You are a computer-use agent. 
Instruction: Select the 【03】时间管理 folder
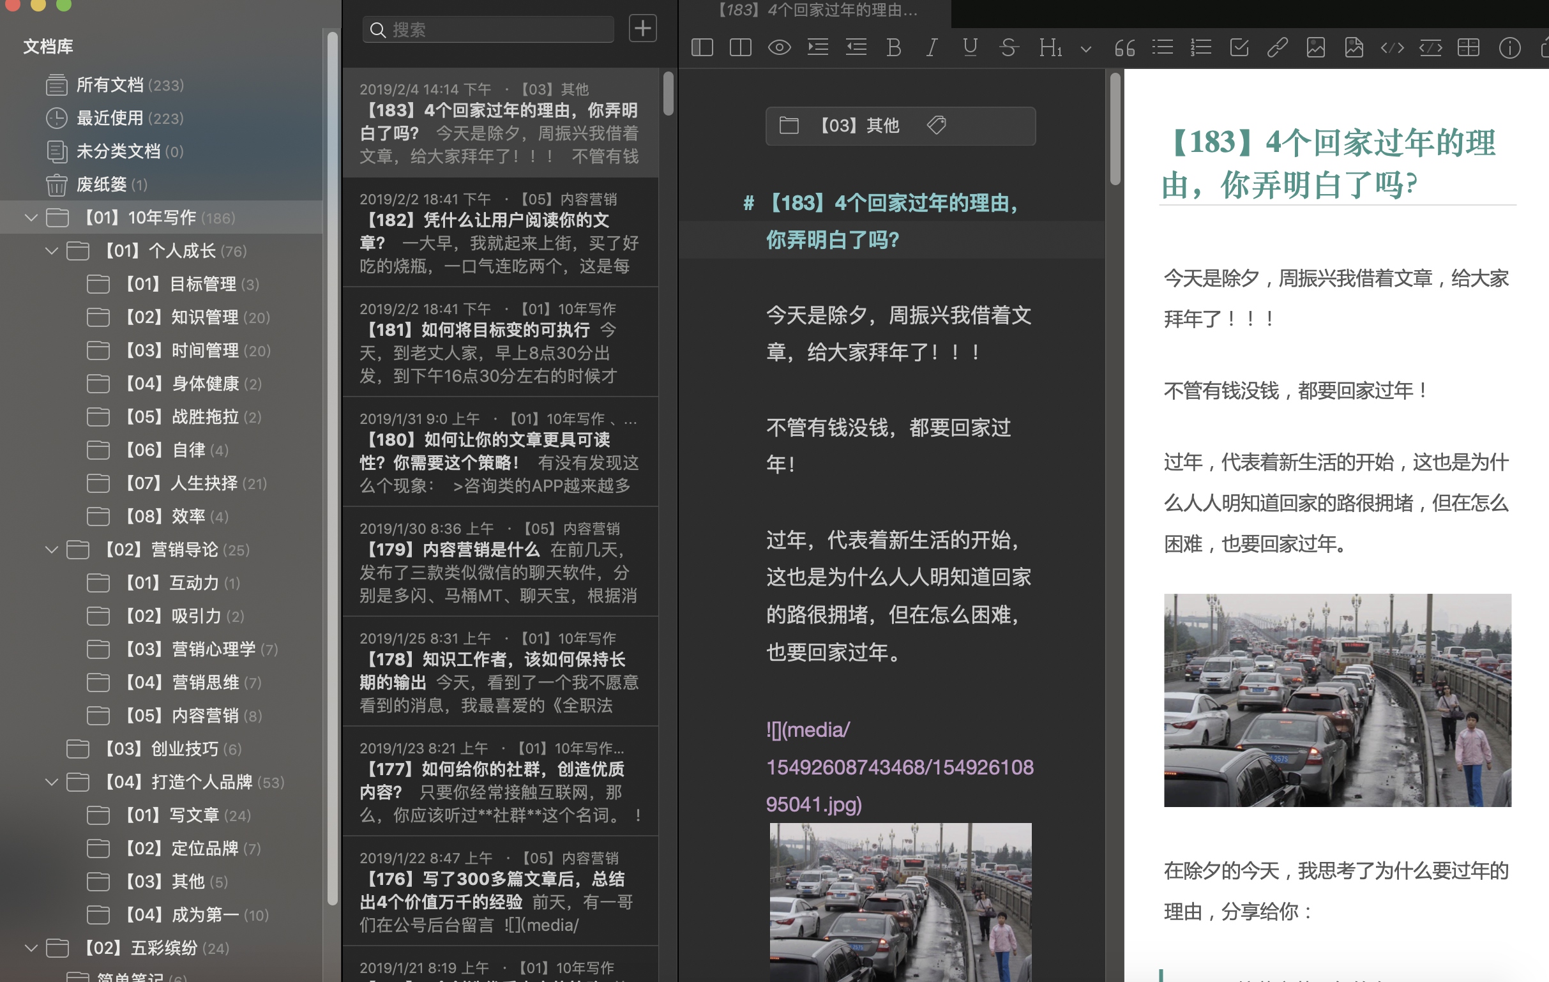tap(161, 351)
